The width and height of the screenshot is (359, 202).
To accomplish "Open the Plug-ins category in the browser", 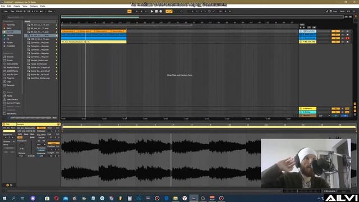I will pyautogui.click(x=10, y=78).
